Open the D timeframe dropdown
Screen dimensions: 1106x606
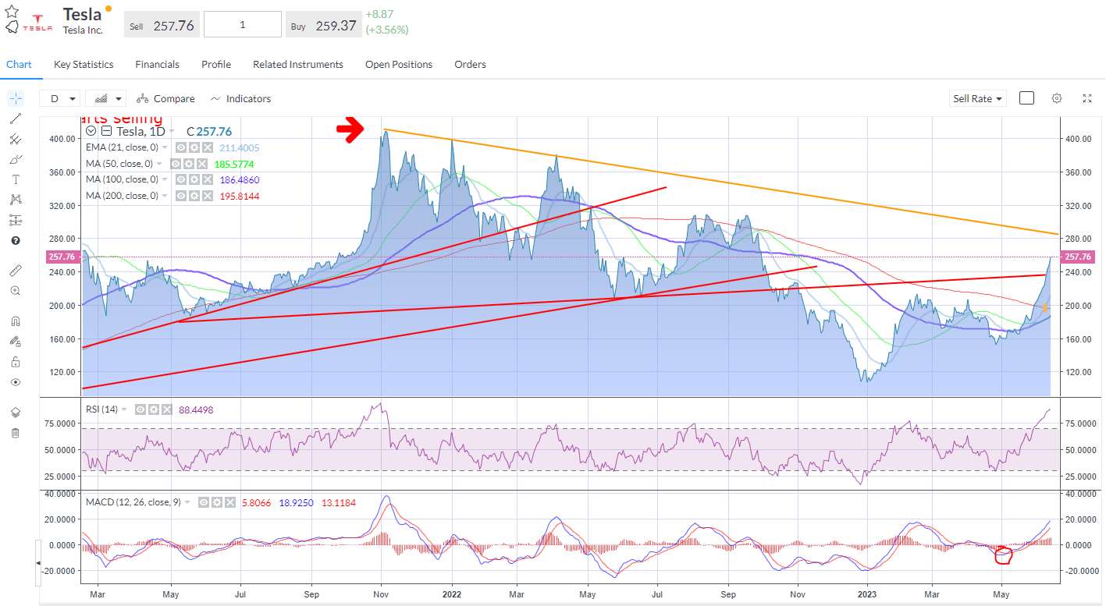60,98
